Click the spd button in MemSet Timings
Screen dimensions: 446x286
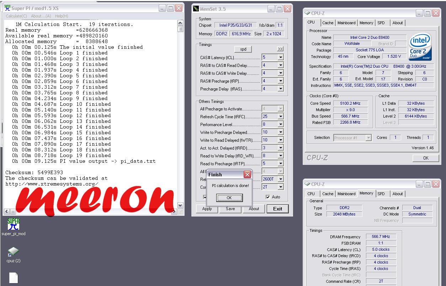point(244,49)
